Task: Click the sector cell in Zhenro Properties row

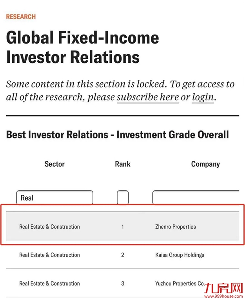Action: [x=49, y=227]
